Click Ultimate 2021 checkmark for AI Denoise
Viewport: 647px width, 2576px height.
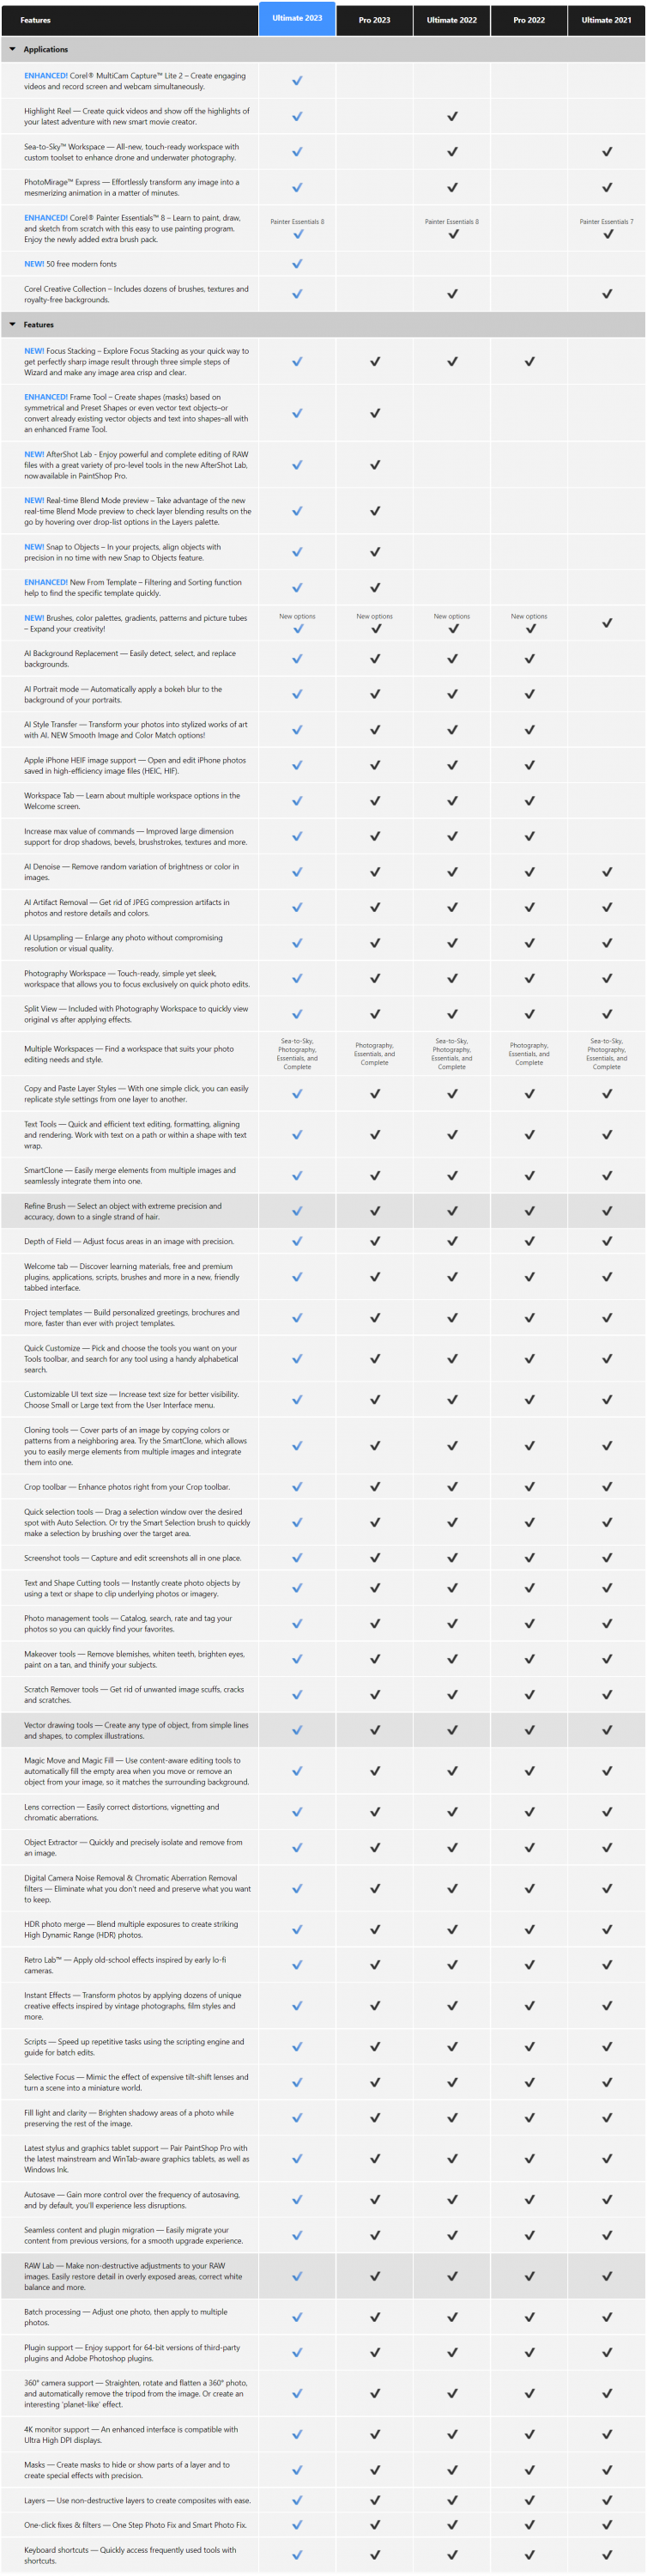pyautogui.click(x=606, y=872)
